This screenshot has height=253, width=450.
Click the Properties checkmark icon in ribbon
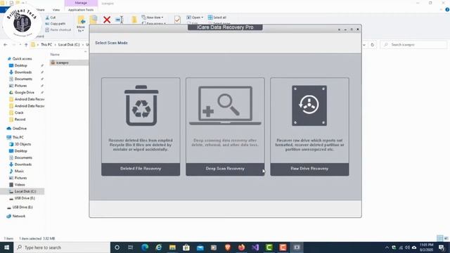(177, 20)
